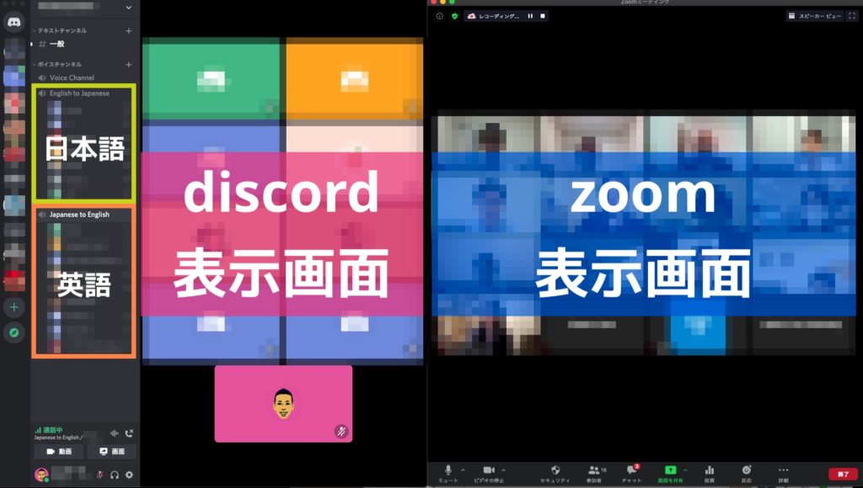This screenshot has height=488, width=863.
Task: Check Zoom encryption shield status
Action: 454,16
